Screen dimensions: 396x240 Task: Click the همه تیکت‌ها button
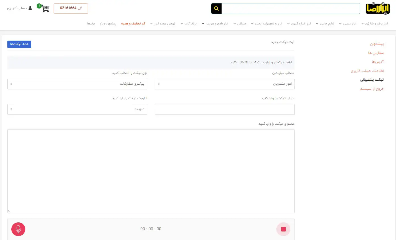tap(19, 44)
